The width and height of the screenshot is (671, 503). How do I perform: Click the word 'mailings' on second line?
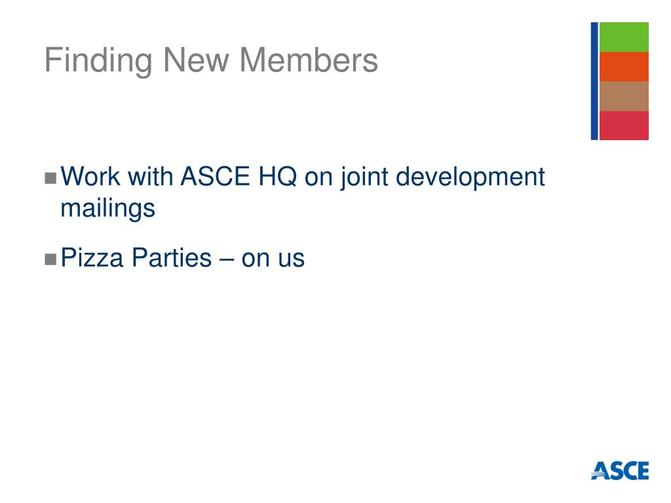108,209
